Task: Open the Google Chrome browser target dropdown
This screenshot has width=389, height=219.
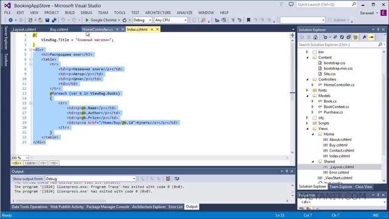Action: tap(119, 20)
